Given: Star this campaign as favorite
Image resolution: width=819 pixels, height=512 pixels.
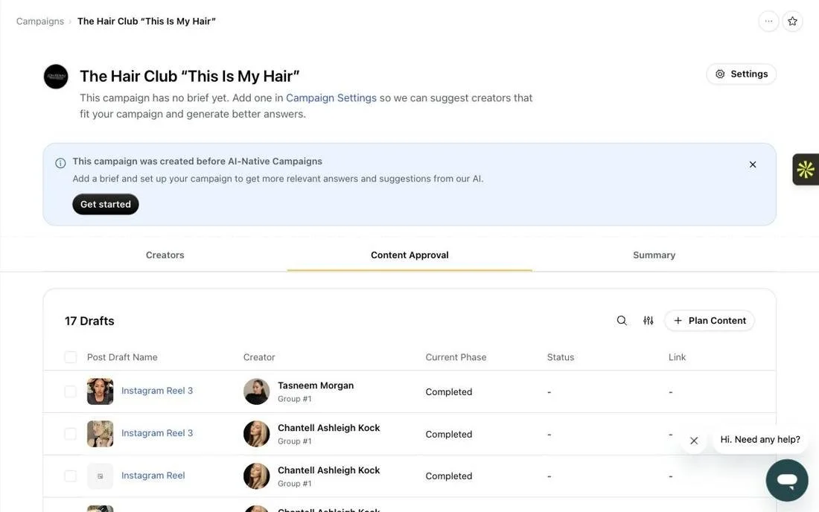Looking at the screenshot, I should coord(792,22).
